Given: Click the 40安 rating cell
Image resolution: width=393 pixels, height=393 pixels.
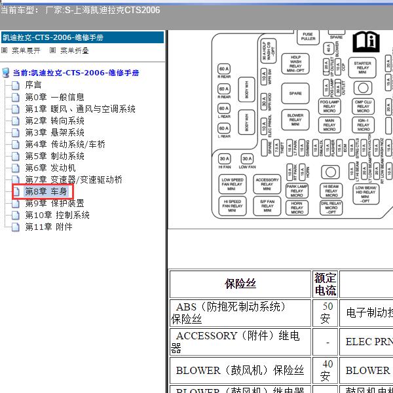Looking at the screenshot, I should pos(325,371).
